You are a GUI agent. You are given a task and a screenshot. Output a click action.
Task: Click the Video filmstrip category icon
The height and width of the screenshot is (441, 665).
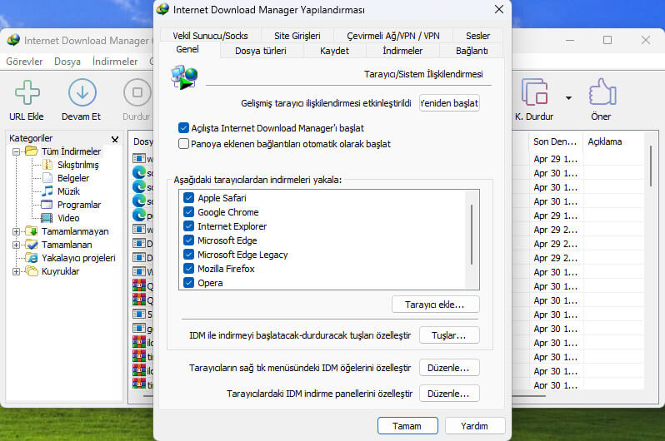47,218
